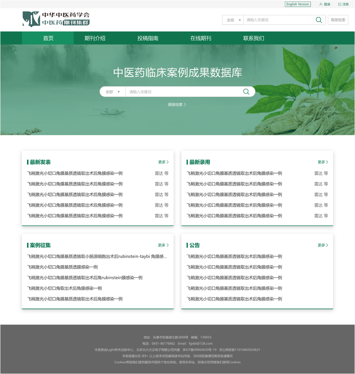Click the English Version button
The image size is (355, 374).
tap(297, 4)
